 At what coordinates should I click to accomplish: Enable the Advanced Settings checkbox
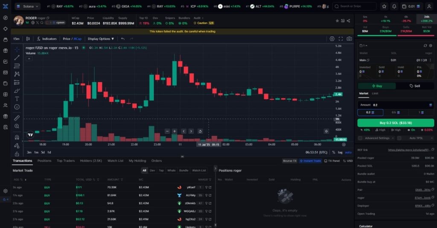click(360, 138)
